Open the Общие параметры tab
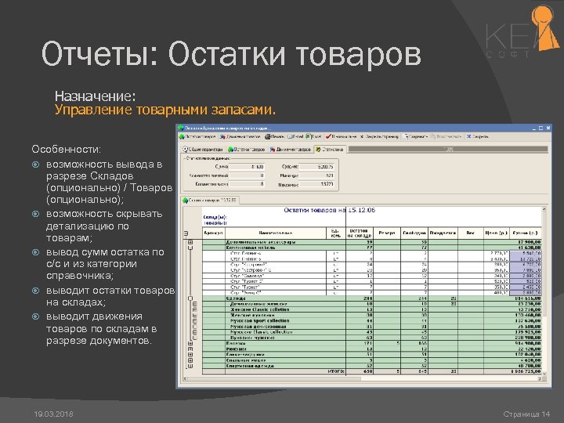564x423 pixels. pyautogui.click(x=203, y=150)
